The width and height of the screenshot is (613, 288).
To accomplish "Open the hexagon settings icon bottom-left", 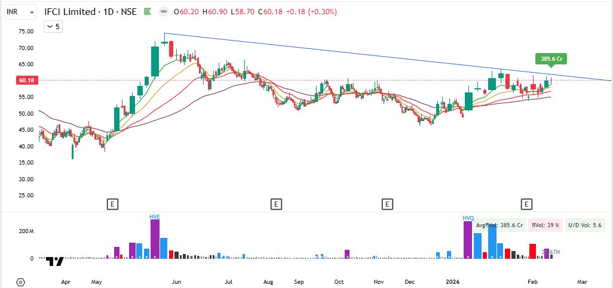I will [x=21, y=282].
